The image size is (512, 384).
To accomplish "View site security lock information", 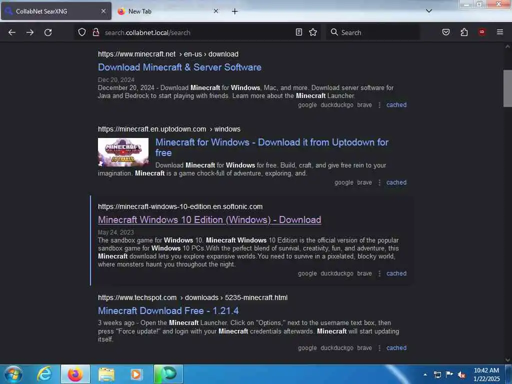I will point(96,32).
